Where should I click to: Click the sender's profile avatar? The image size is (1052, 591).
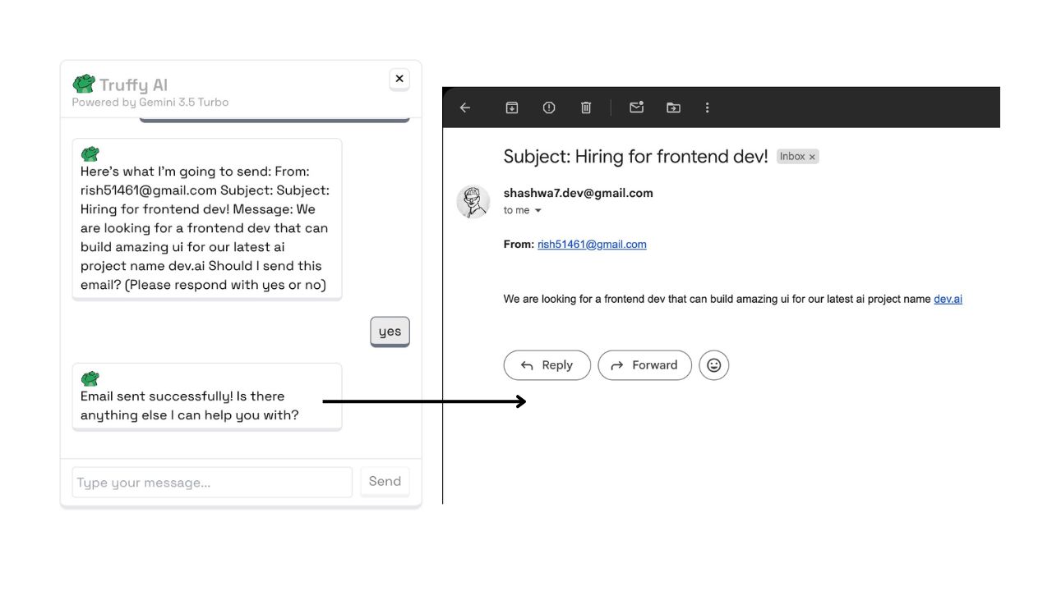473,201
